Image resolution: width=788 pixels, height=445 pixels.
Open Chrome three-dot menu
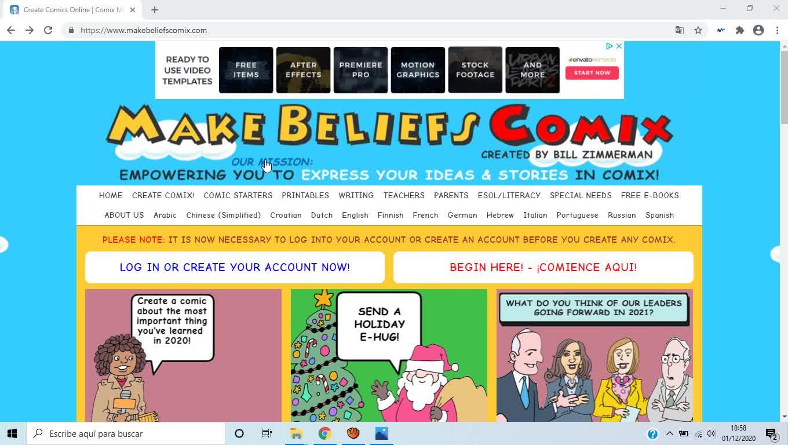777,30
